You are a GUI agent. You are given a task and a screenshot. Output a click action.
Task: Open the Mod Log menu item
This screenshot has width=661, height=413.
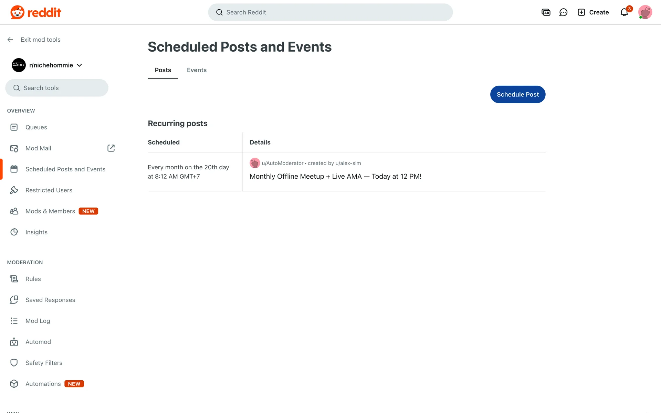click(x=38, y=321)
